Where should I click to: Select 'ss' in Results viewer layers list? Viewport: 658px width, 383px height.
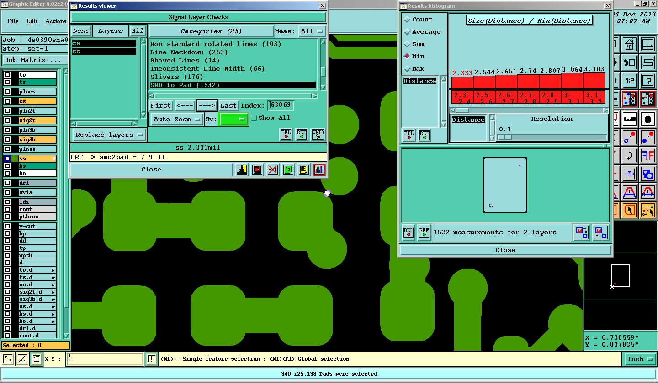point(104,52)
